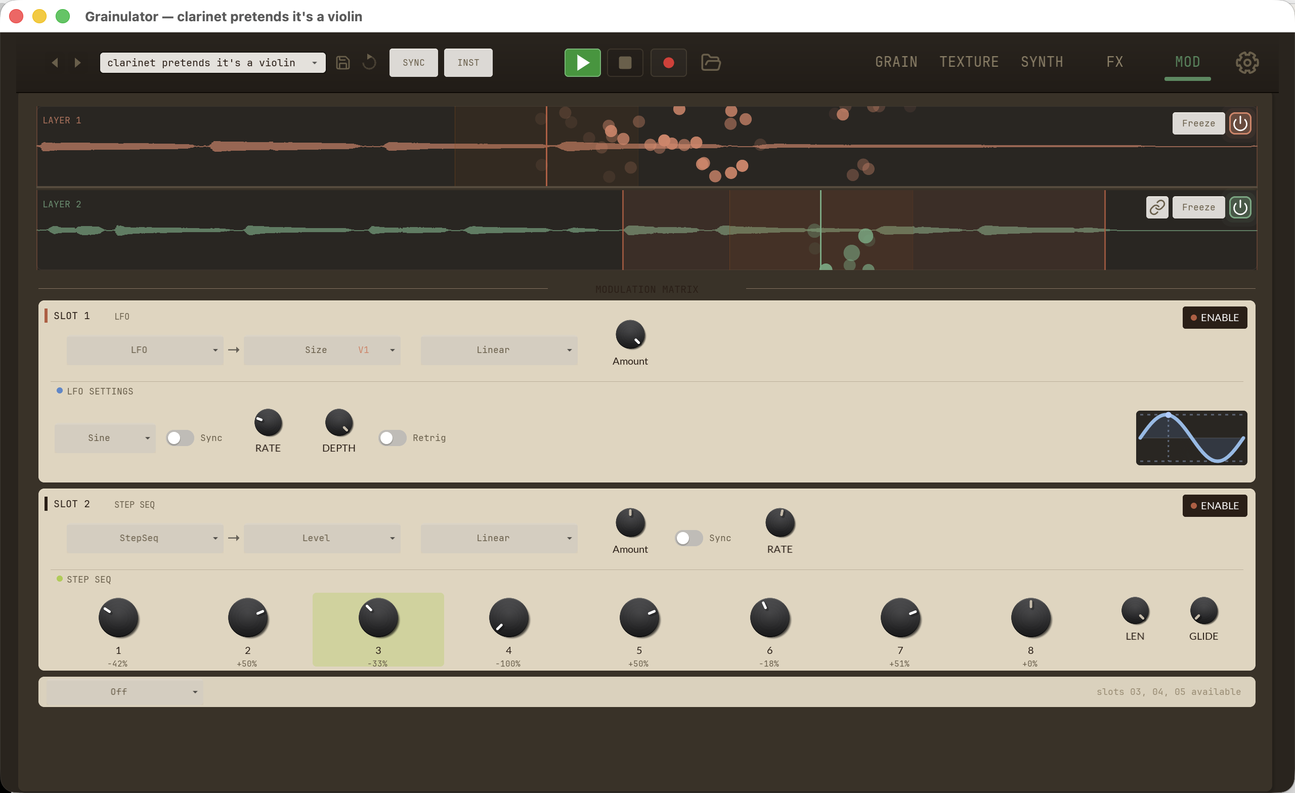Save the current preset
The image size is (1295, 793).
(x=342, y=63)
